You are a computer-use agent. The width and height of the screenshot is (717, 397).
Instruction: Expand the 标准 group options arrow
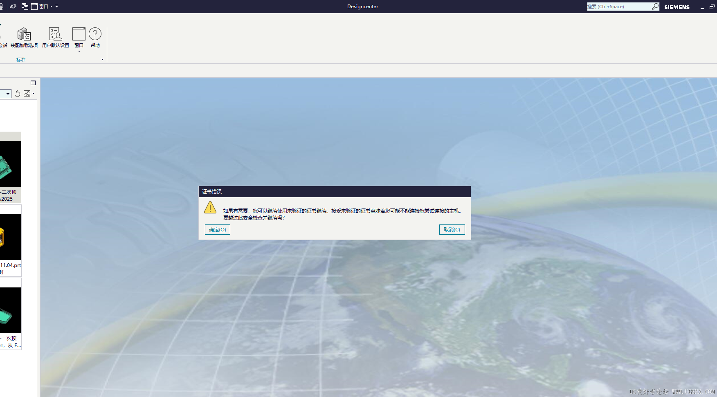[x=102, y=60]
